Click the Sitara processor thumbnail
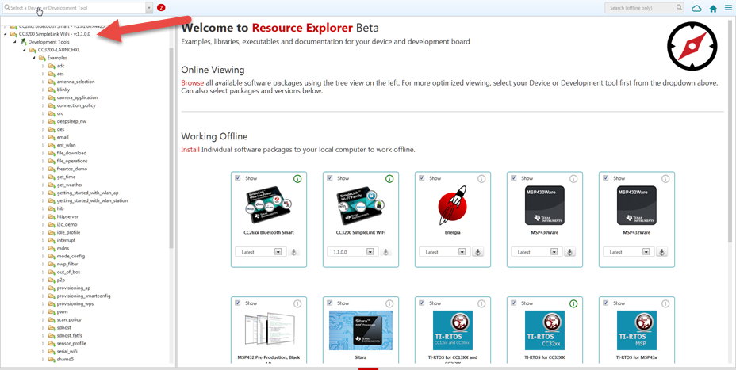The image size is (736, 370). tap(361, 330)
